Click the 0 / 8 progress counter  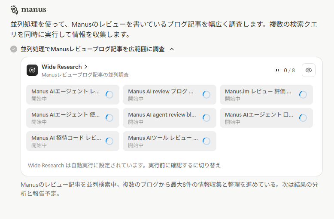289,70
